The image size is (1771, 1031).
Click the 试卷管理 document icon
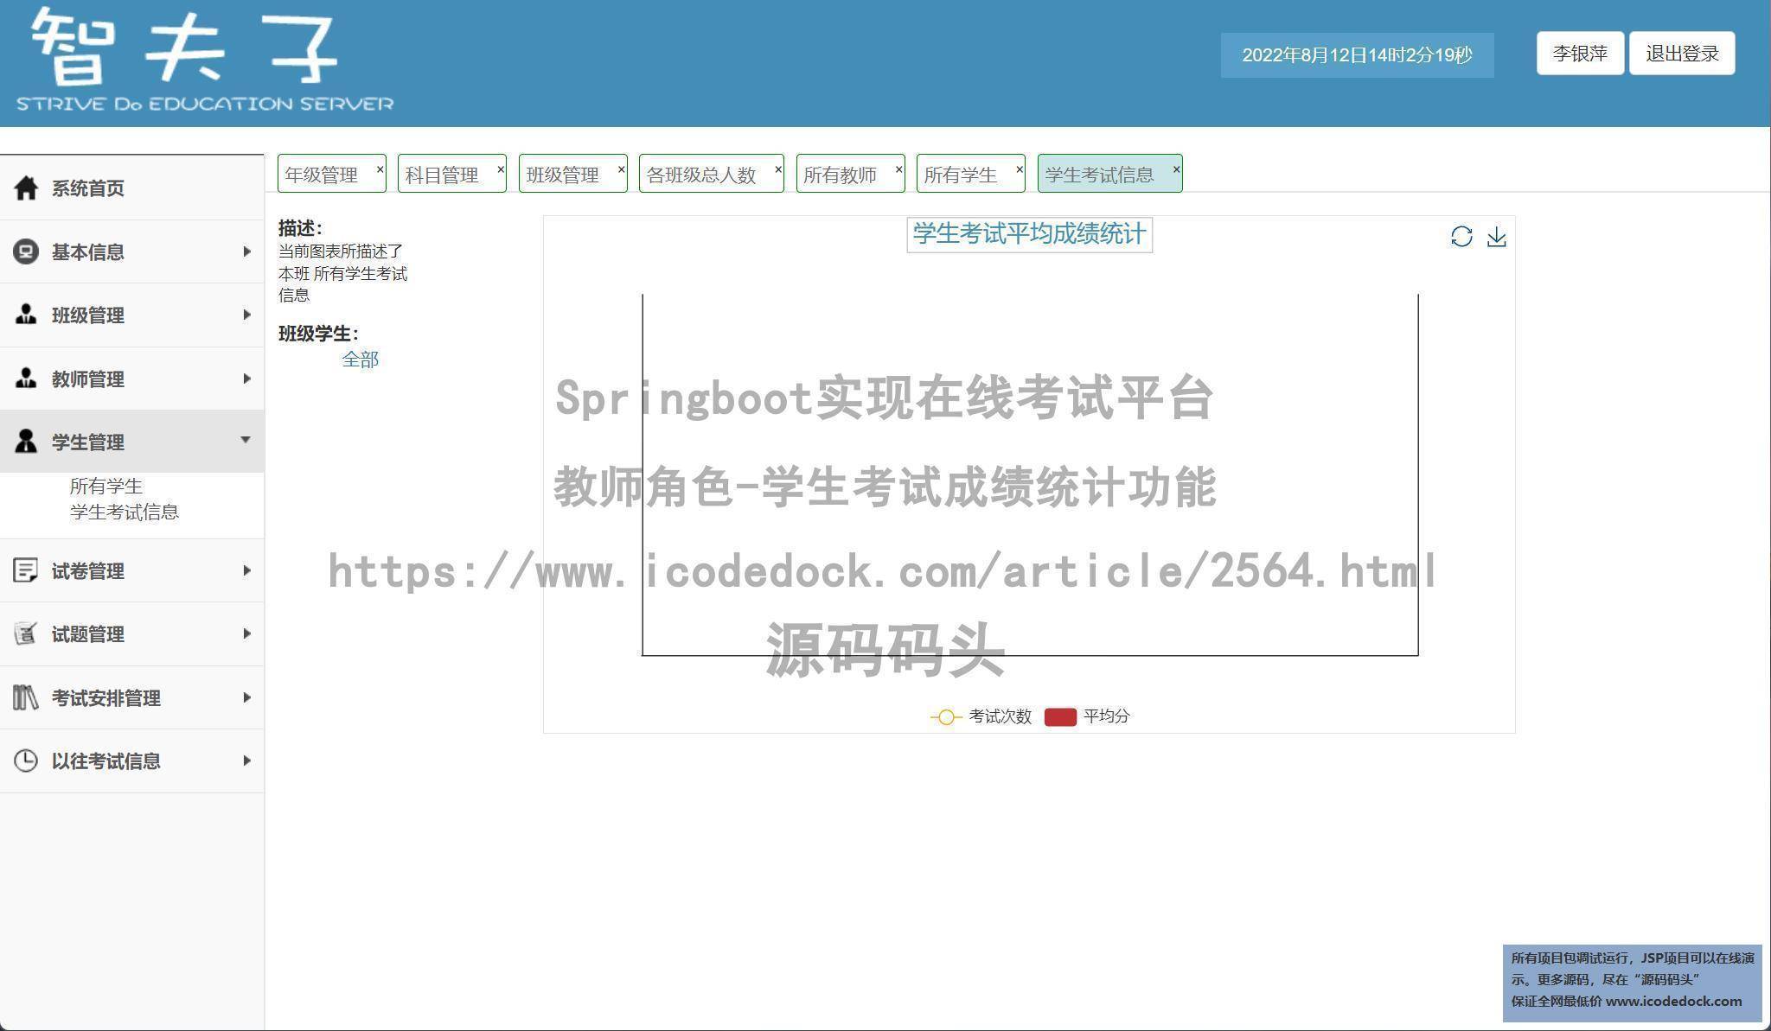(26, 570)
